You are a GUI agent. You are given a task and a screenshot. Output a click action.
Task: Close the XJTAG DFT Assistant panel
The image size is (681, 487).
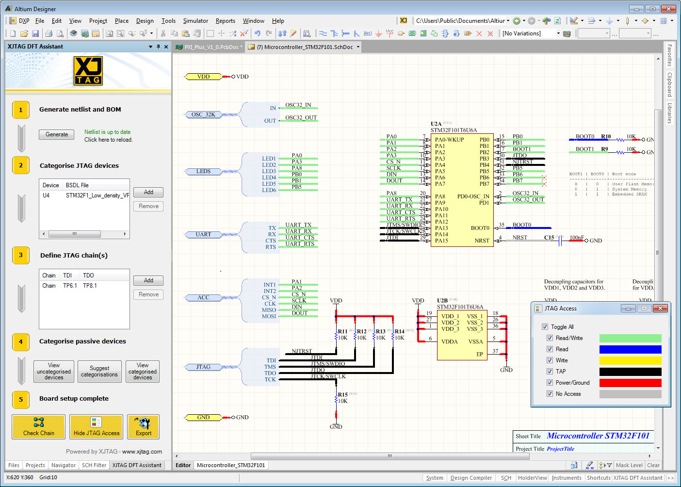click(x=166, y=47)
